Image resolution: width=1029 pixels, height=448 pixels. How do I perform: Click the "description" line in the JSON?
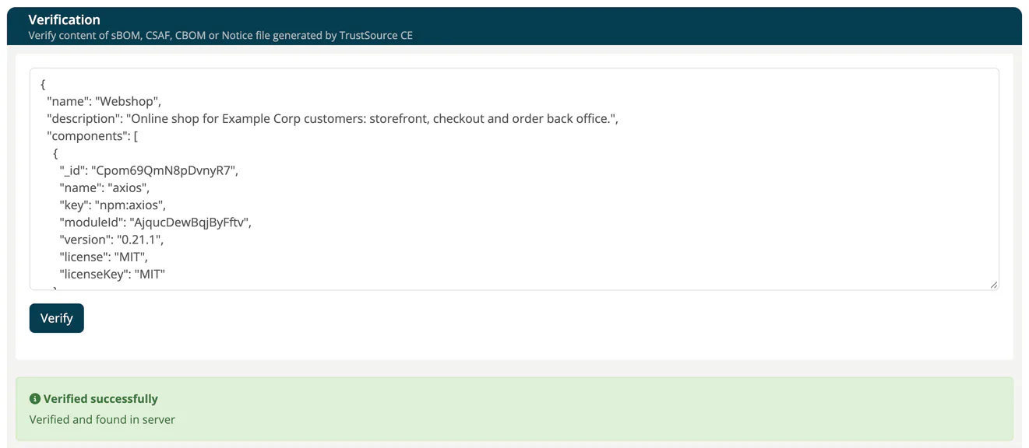click(x=333, y=118)
